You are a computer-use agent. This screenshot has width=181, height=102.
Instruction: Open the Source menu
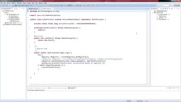[8, 3]
